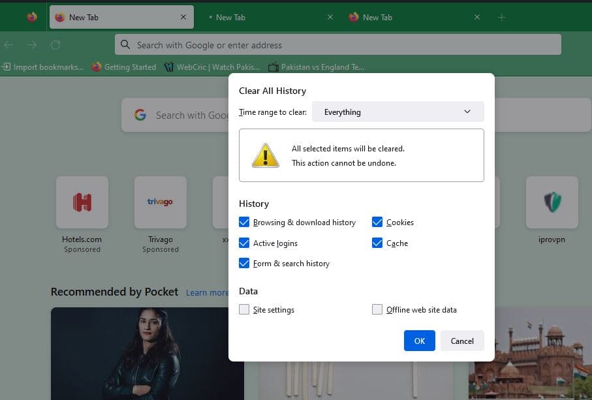Cancel the Clear All History dialog
The width and height of the screenshot is (592, 400).
click(462, 341)
